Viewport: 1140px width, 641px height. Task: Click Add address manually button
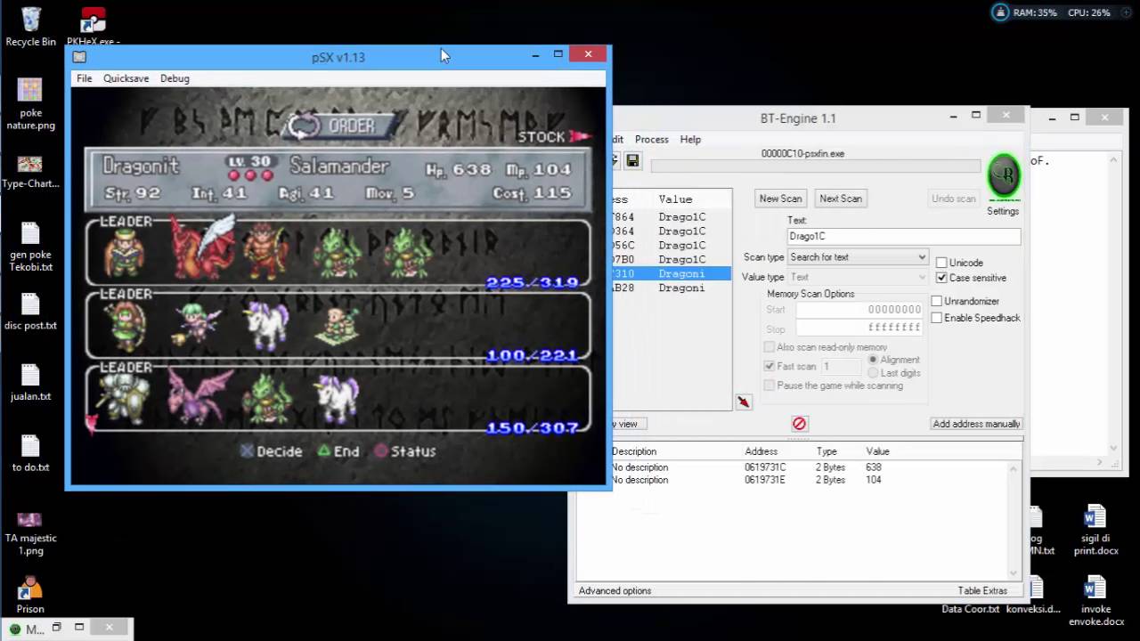pos(976,424)
